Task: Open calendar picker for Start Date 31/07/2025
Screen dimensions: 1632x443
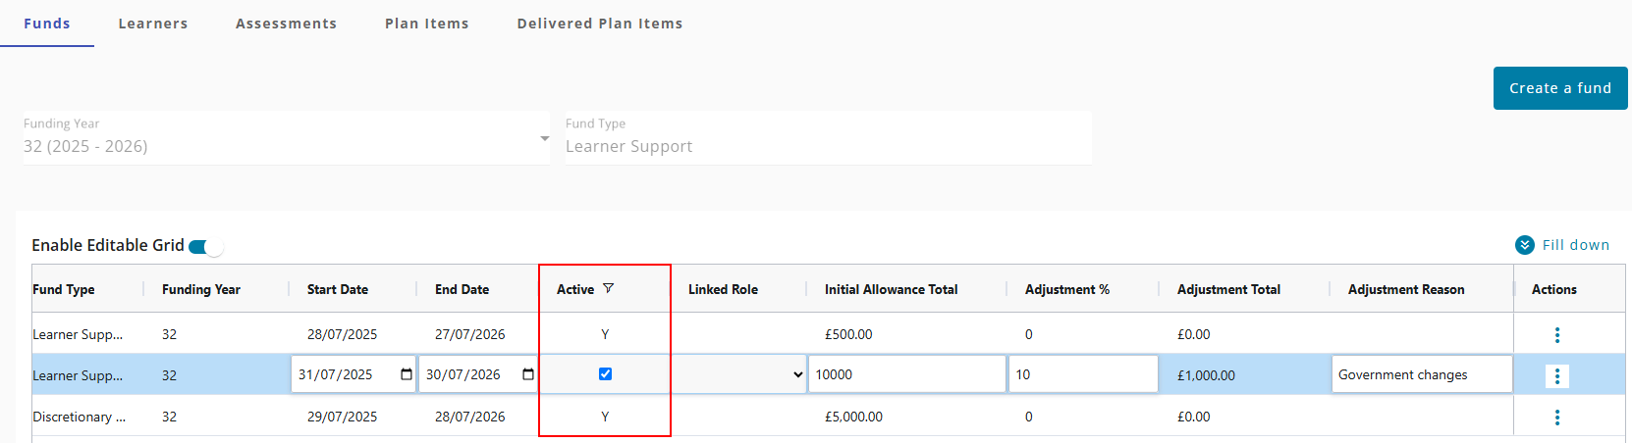Action: (407, 374)
